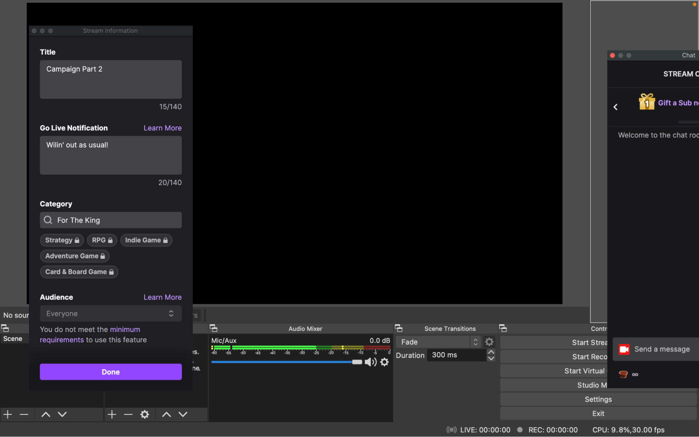Click the Audio Mixer panel icon

pyautogui.click(x=214, y=328)
